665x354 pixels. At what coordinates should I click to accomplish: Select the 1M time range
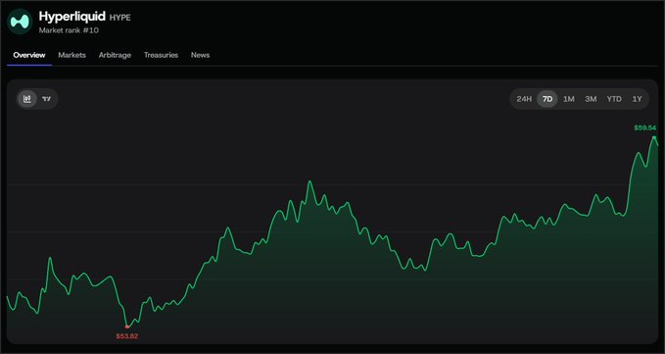[x=569, y=99]
